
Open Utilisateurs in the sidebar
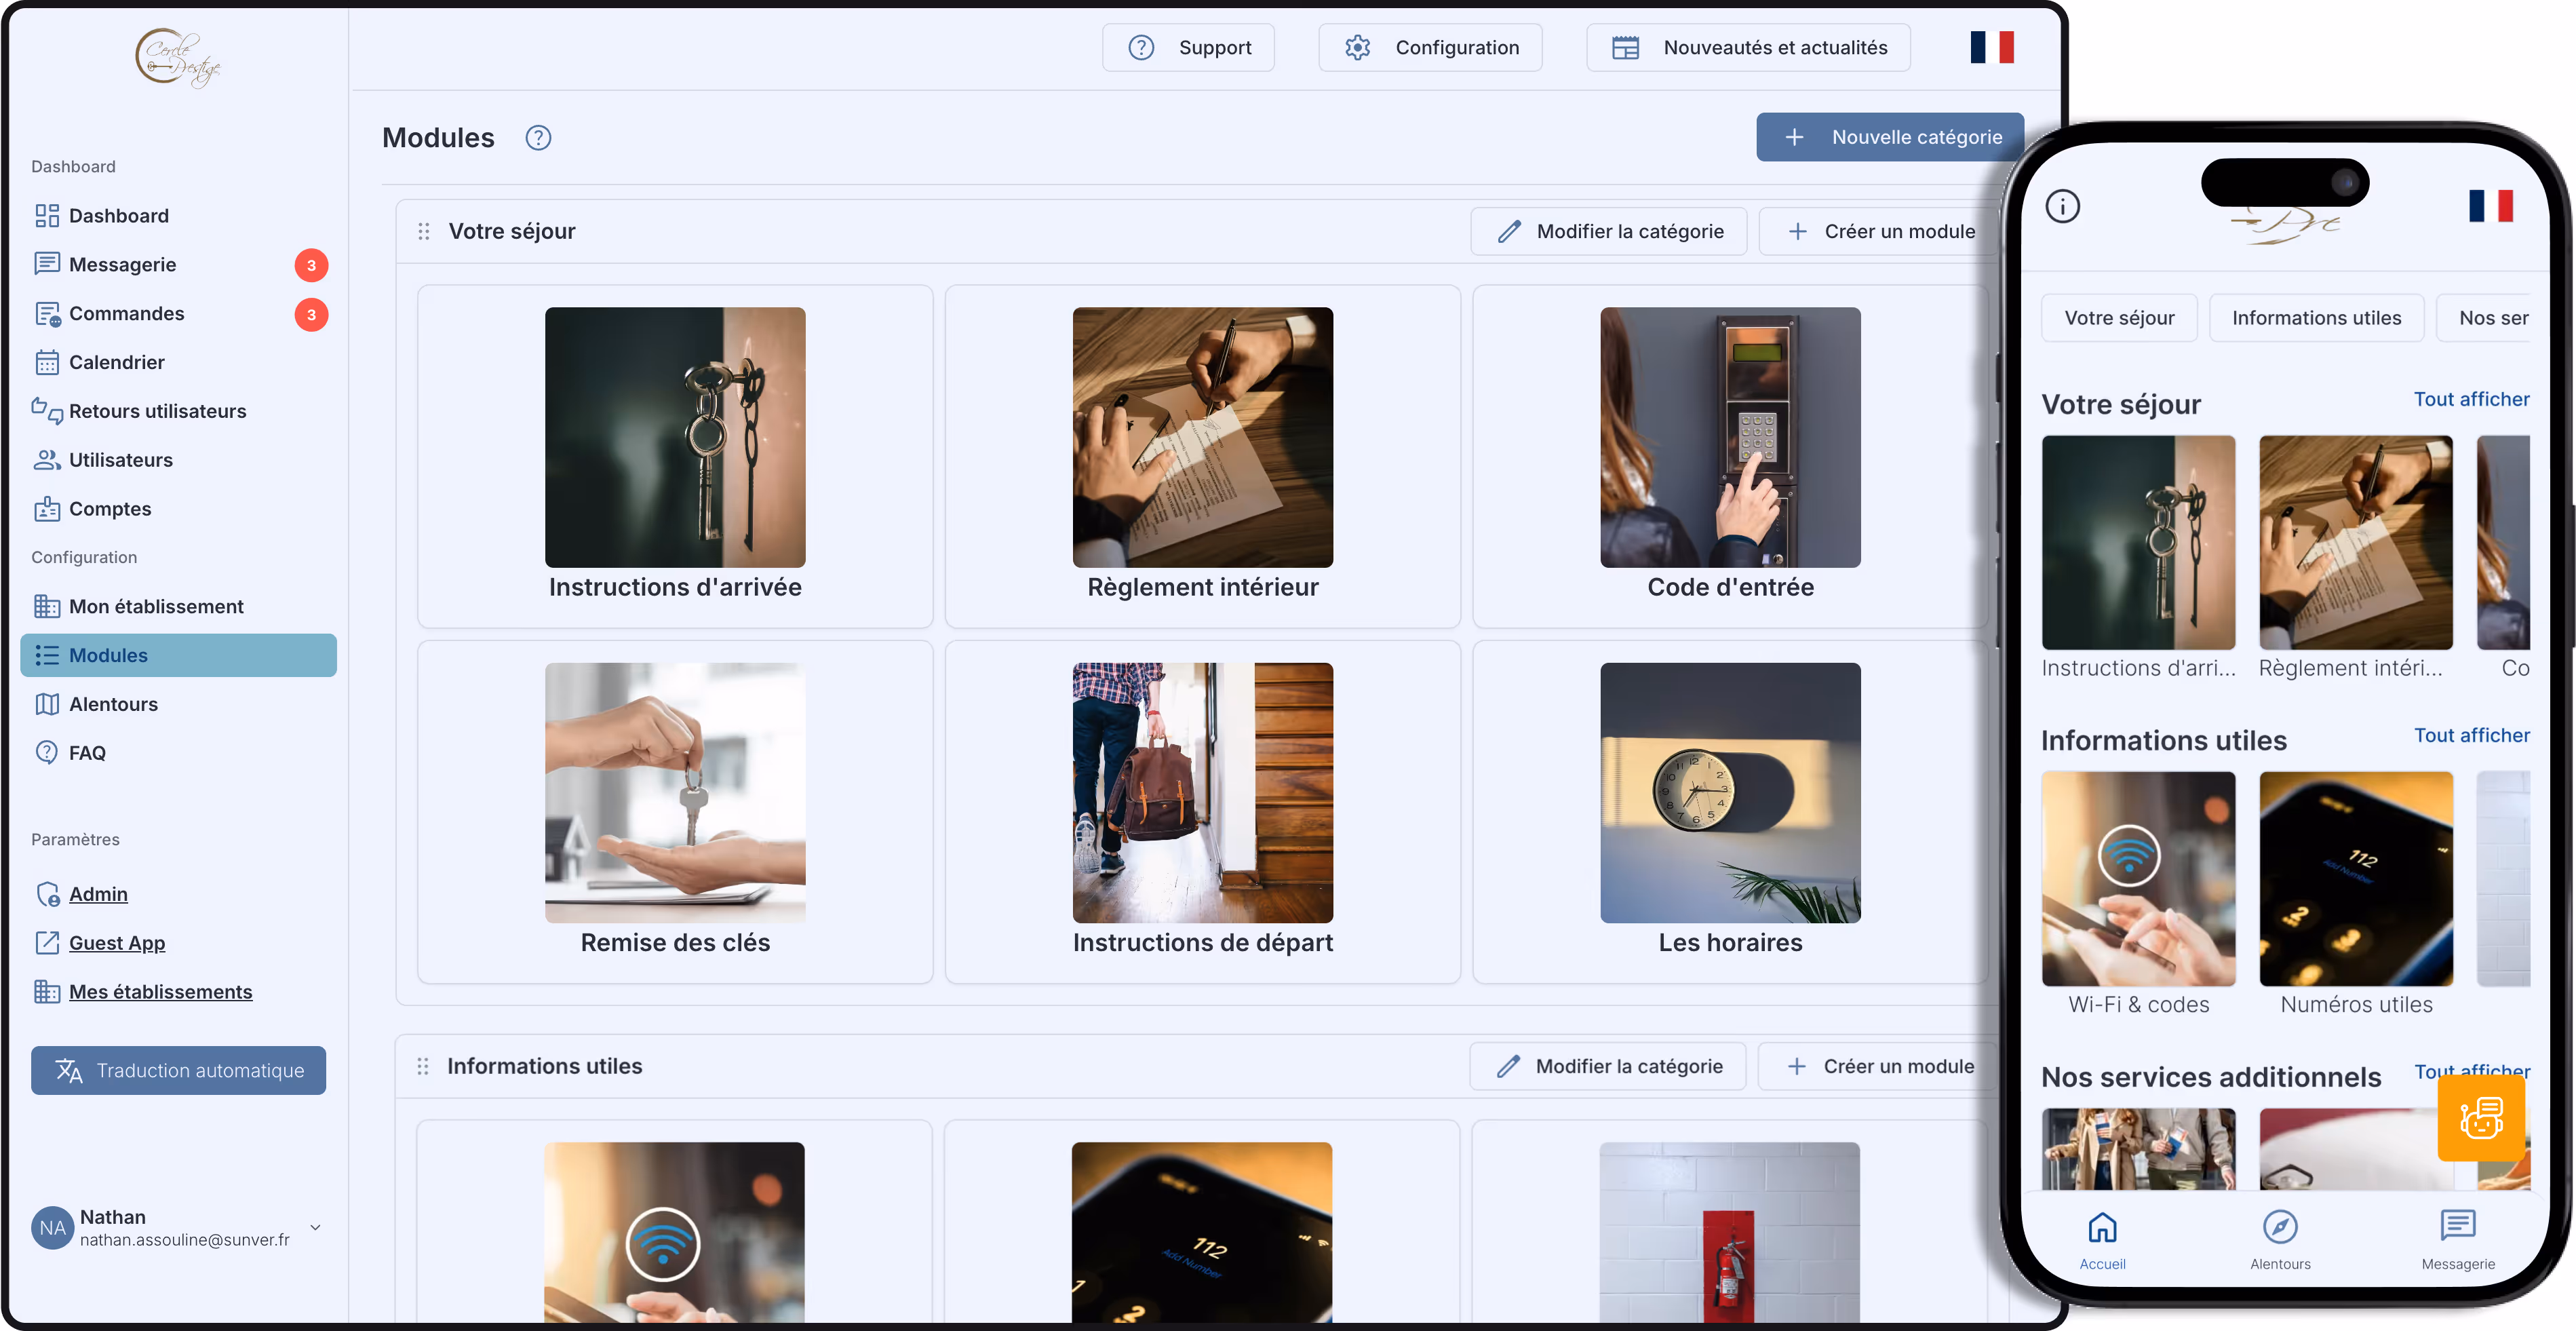point(178,460)
